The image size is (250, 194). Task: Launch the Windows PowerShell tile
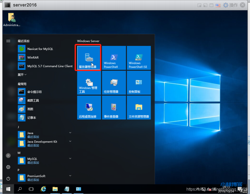point(114,58)
